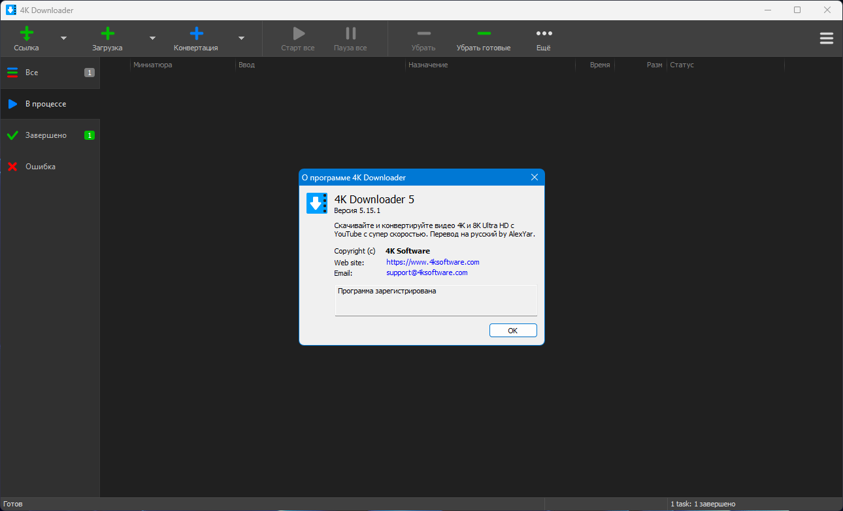Close the О программе dialog
The height and width of the screenshot is (511, 843).
pos(535,177)
